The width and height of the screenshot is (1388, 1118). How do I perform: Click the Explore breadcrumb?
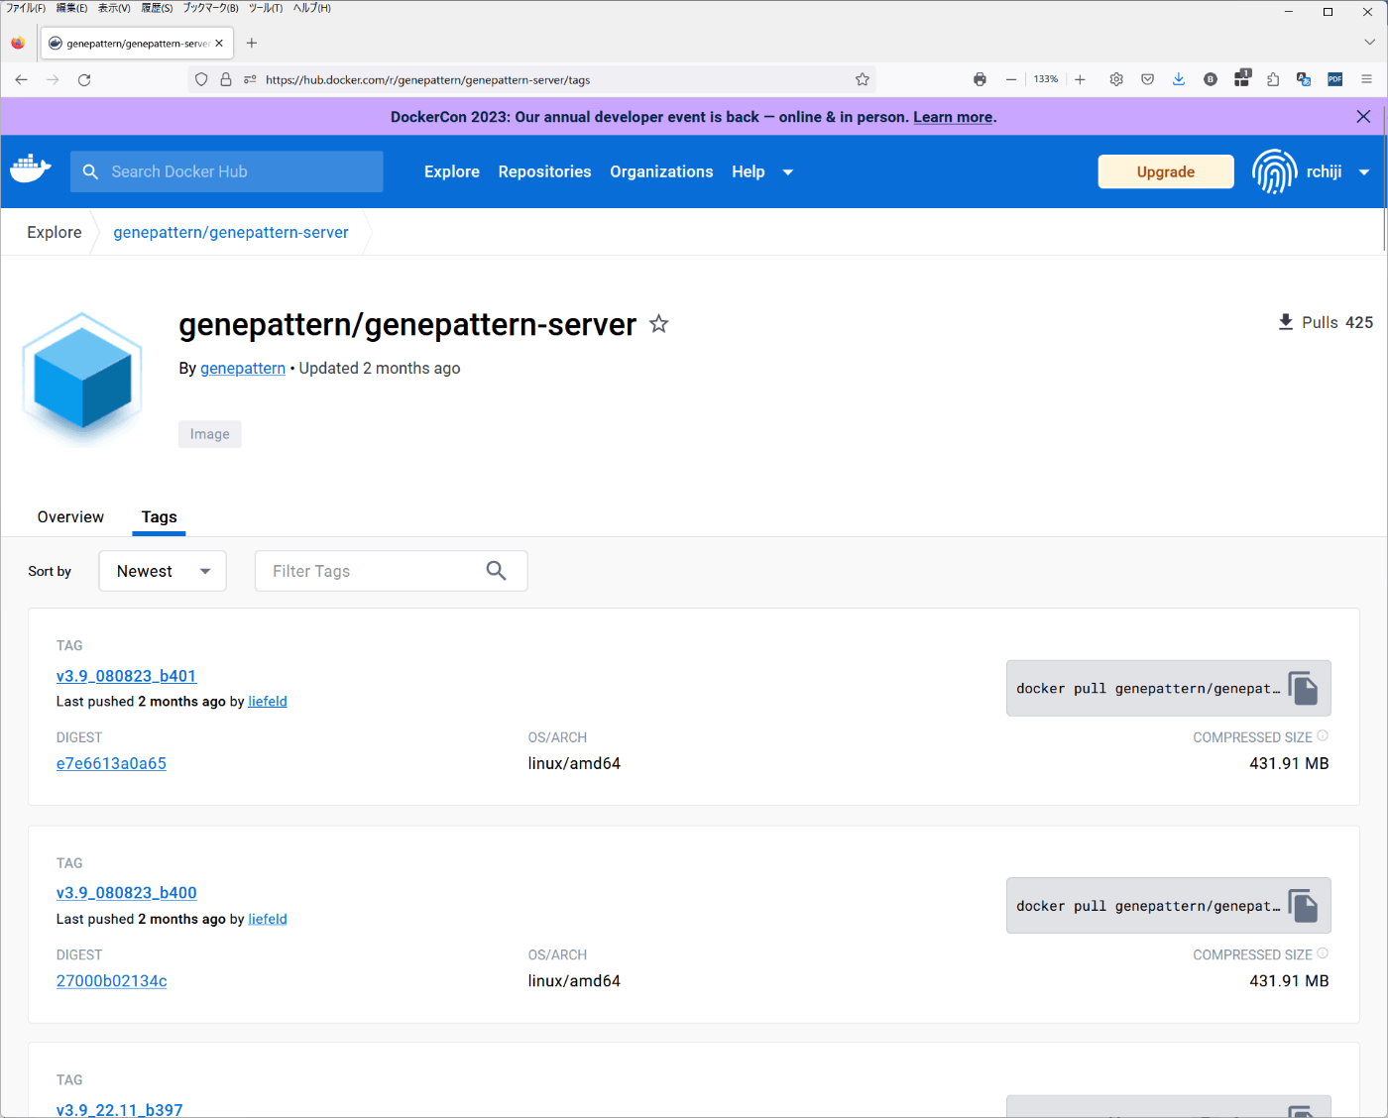[x=55, y=232]
